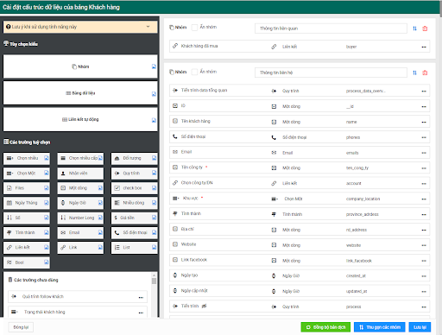Click the Link field type blue icon
The height and width of the screenshot is (335, 442).
point(100,247)
